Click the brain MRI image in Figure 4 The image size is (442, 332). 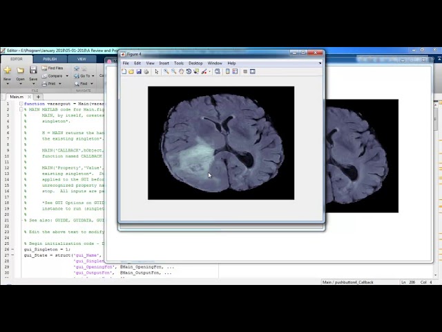click(x=221, y=143)
